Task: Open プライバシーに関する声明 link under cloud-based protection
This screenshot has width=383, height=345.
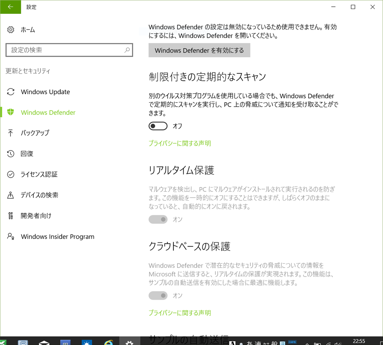Action: coord(180,313)
